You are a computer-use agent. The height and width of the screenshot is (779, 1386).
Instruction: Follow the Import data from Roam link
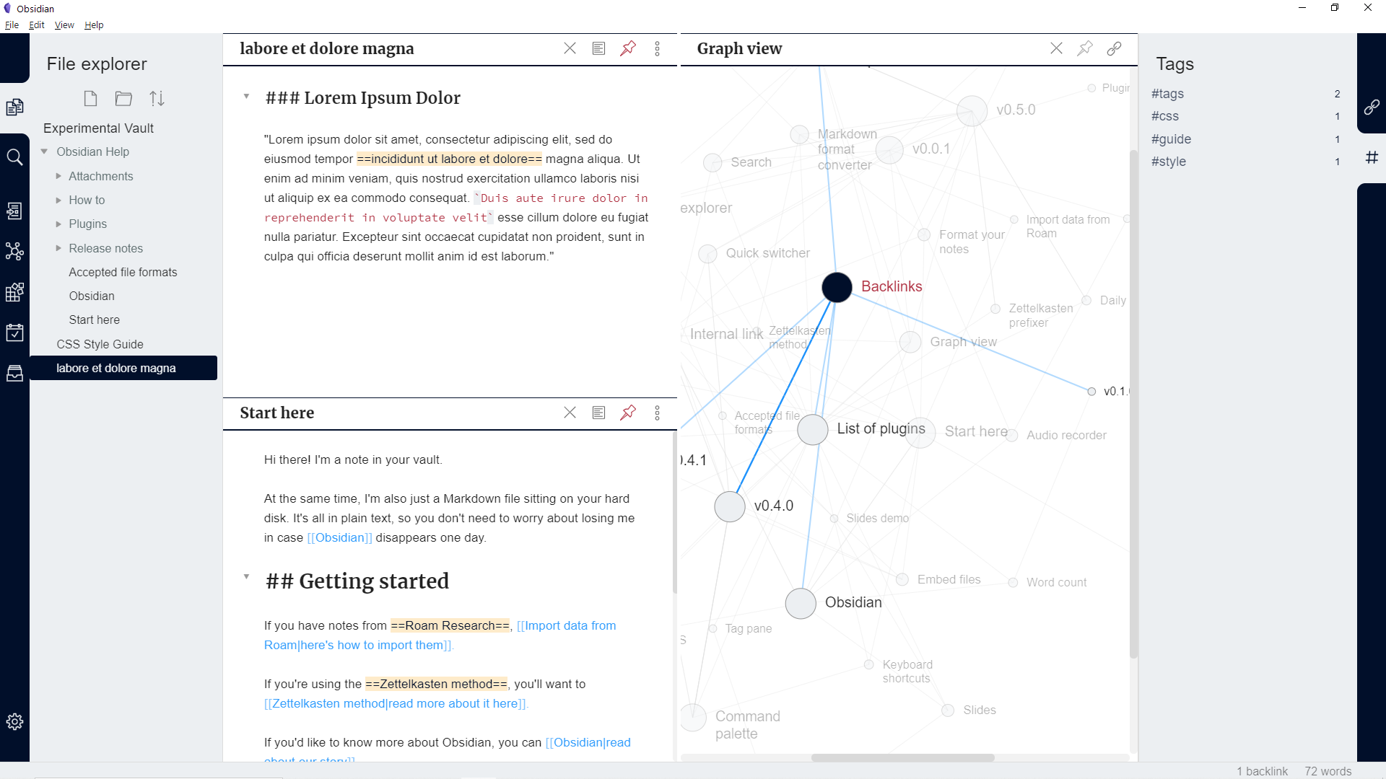point(440,635)
